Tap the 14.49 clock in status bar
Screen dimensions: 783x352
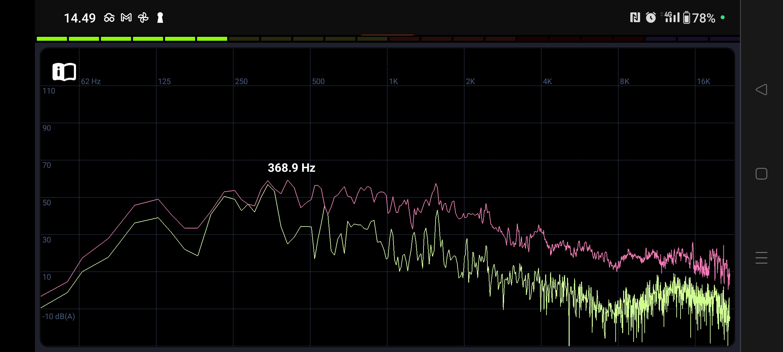[x=80, y=18]
